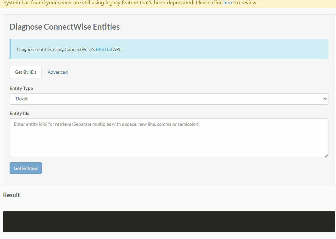Open the Entity Type dropdown showing Ticket
The image size is (336, 239).
[169, 99]
